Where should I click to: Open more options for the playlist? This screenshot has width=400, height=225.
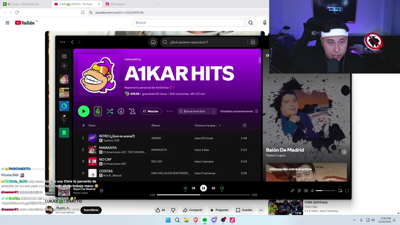click(170, 111)
